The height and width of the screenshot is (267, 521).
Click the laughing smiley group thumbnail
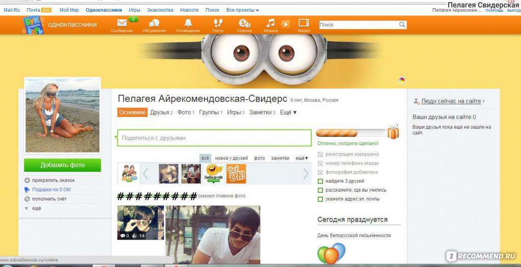click(x=214, y=173)
